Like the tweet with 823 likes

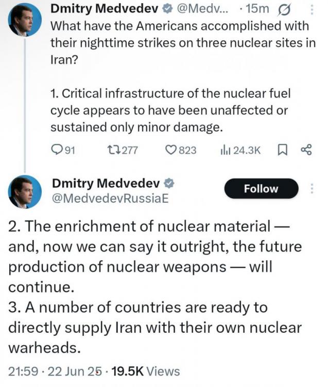pos(181,150)
